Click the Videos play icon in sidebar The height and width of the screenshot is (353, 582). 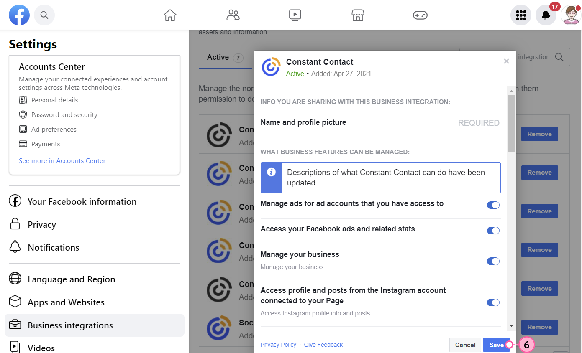[15, 347]
